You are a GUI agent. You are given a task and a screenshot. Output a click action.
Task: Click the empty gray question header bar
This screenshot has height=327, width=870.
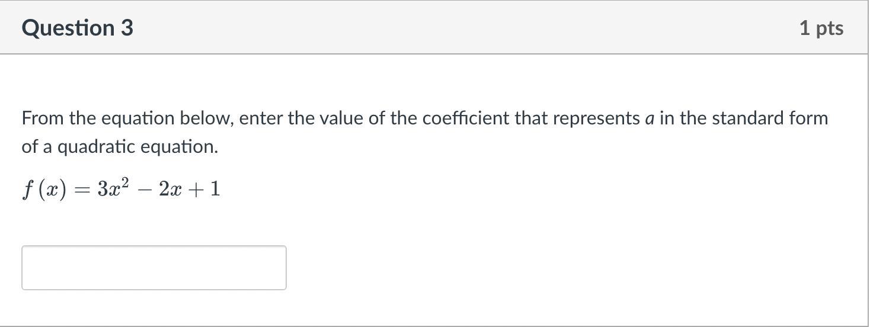[x=462, y=28]
